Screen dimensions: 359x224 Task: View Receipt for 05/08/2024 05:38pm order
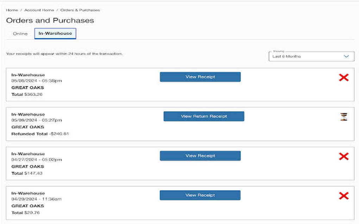(200, 77)
